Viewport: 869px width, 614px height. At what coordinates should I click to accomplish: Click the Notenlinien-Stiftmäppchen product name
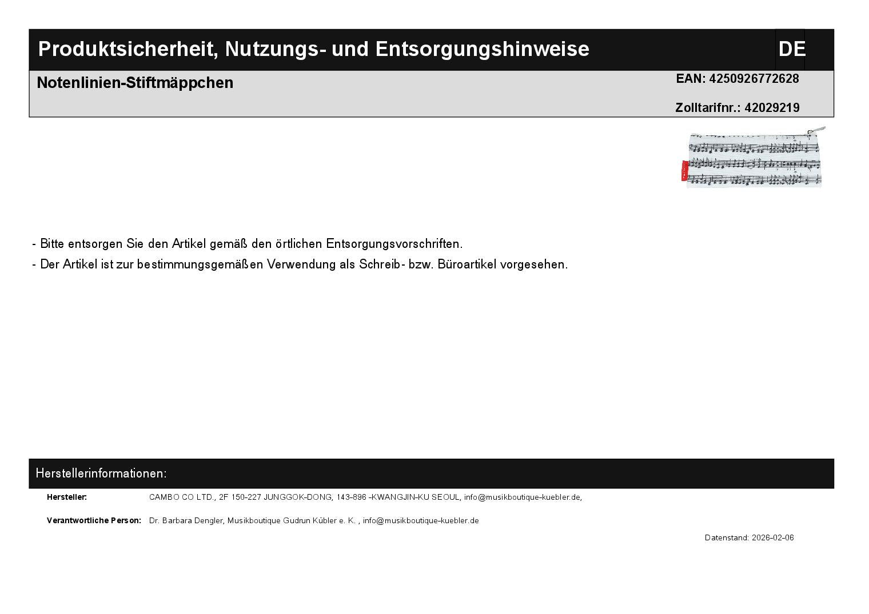point(135,83)
